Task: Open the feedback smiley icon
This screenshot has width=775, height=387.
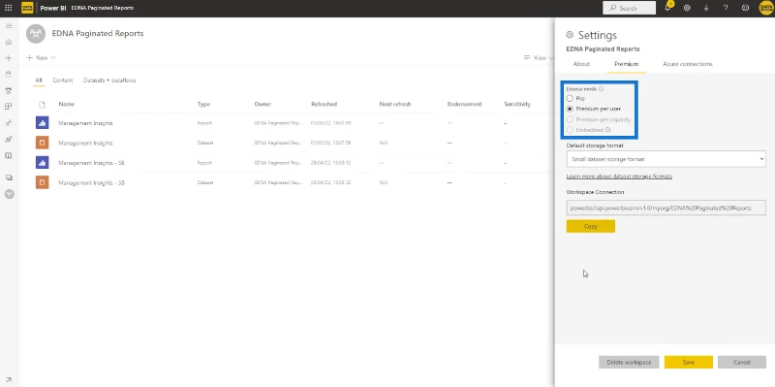Action: pos(745,8)
